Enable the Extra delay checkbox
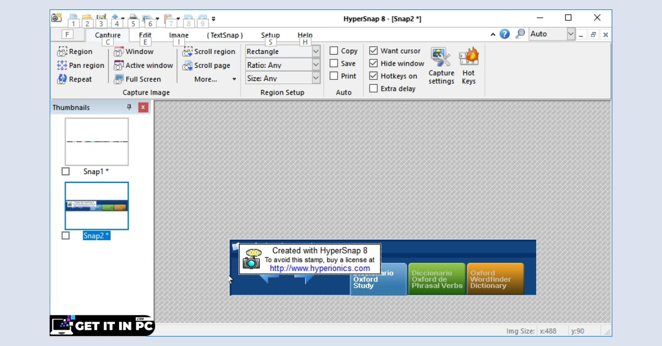This screenshot has height=346, width=662. (373, 88)
